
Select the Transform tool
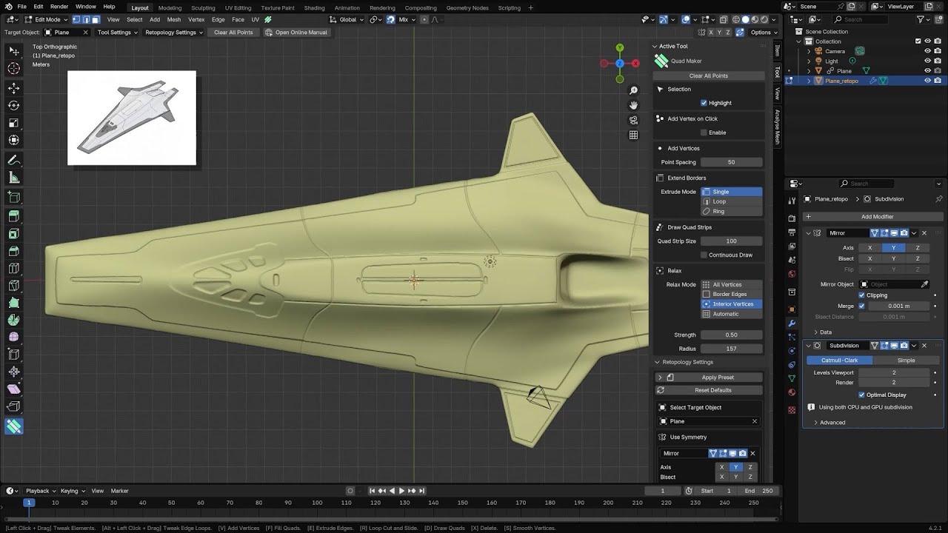tap(13, 141)
